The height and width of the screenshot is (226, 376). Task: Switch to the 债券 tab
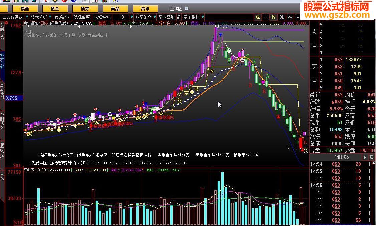85,8
